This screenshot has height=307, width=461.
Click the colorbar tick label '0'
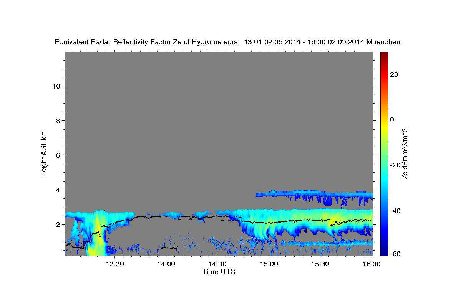coord(392,120)
